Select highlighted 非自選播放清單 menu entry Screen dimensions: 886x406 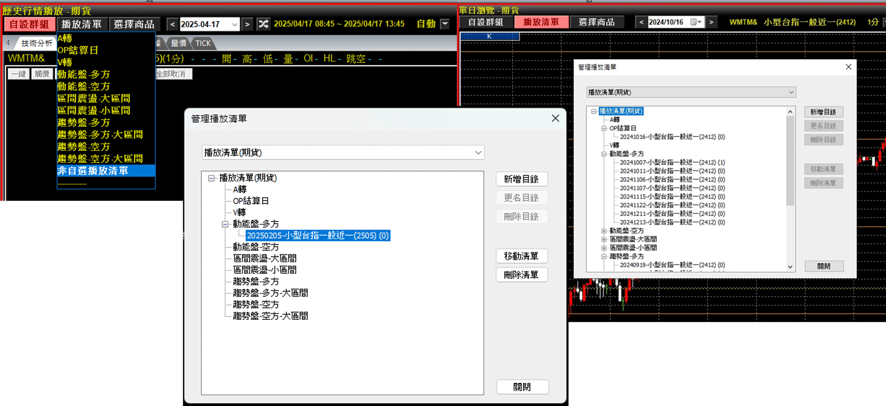pos(106,171)
